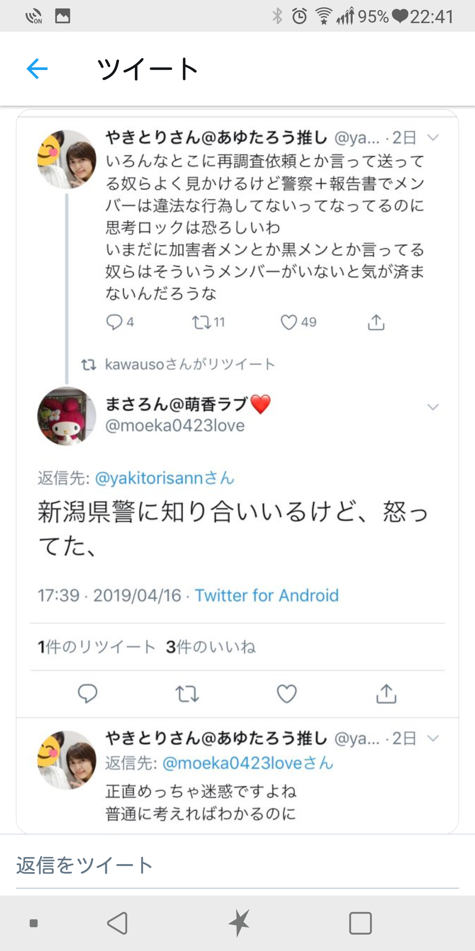Retweet the top tweet with 11 retweets
This screenshot has width=475, height=951.
pos(202,322)
